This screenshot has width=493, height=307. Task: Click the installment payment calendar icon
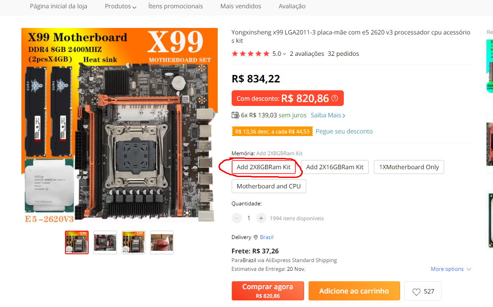[235, 115]
